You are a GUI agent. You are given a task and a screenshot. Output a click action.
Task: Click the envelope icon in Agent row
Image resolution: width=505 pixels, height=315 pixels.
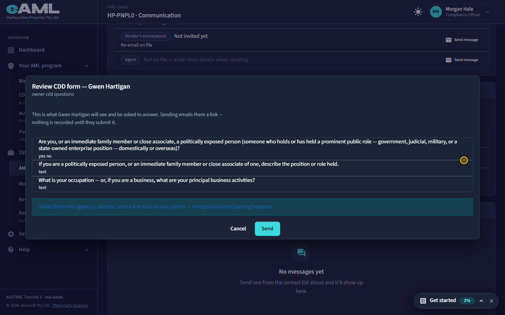[x=449, y=60]
